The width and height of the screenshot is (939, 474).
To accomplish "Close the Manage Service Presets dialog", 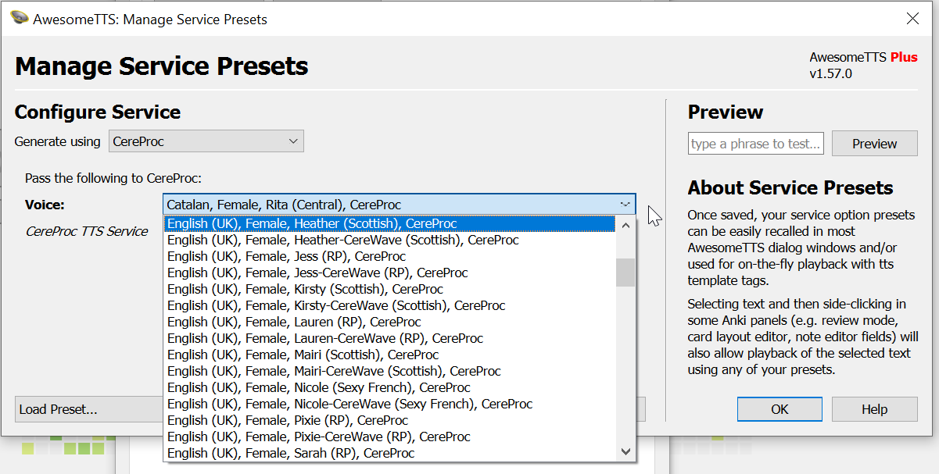I will 912,19.
